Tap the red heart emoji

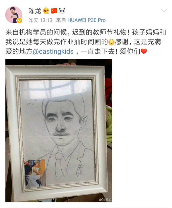pyautogui.click(x=144, y=51)
